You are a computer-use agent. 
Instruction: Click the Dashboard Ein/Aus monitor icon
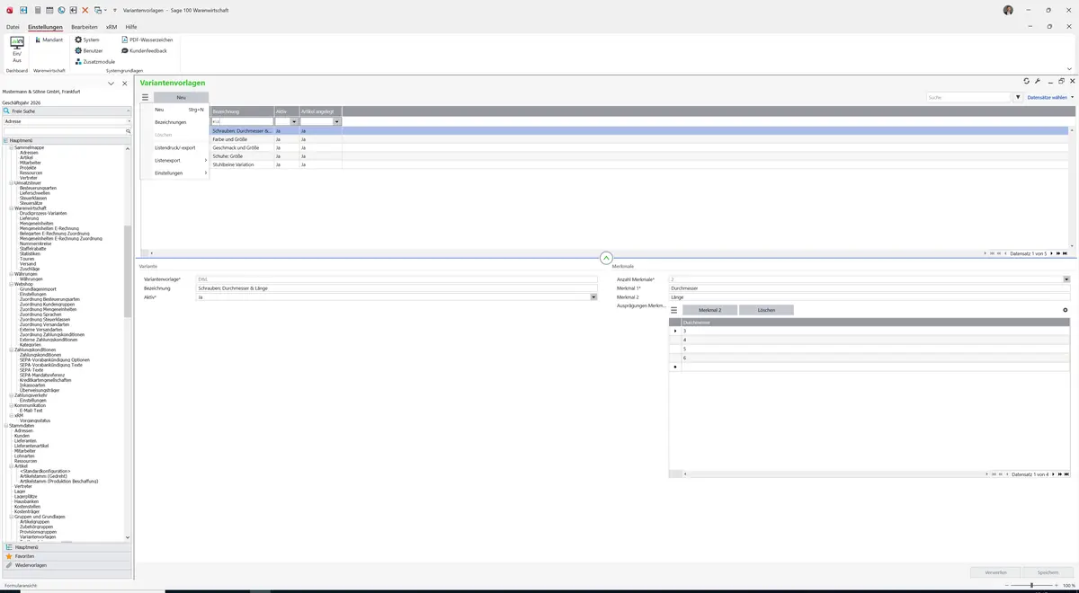tap(16, 42)
